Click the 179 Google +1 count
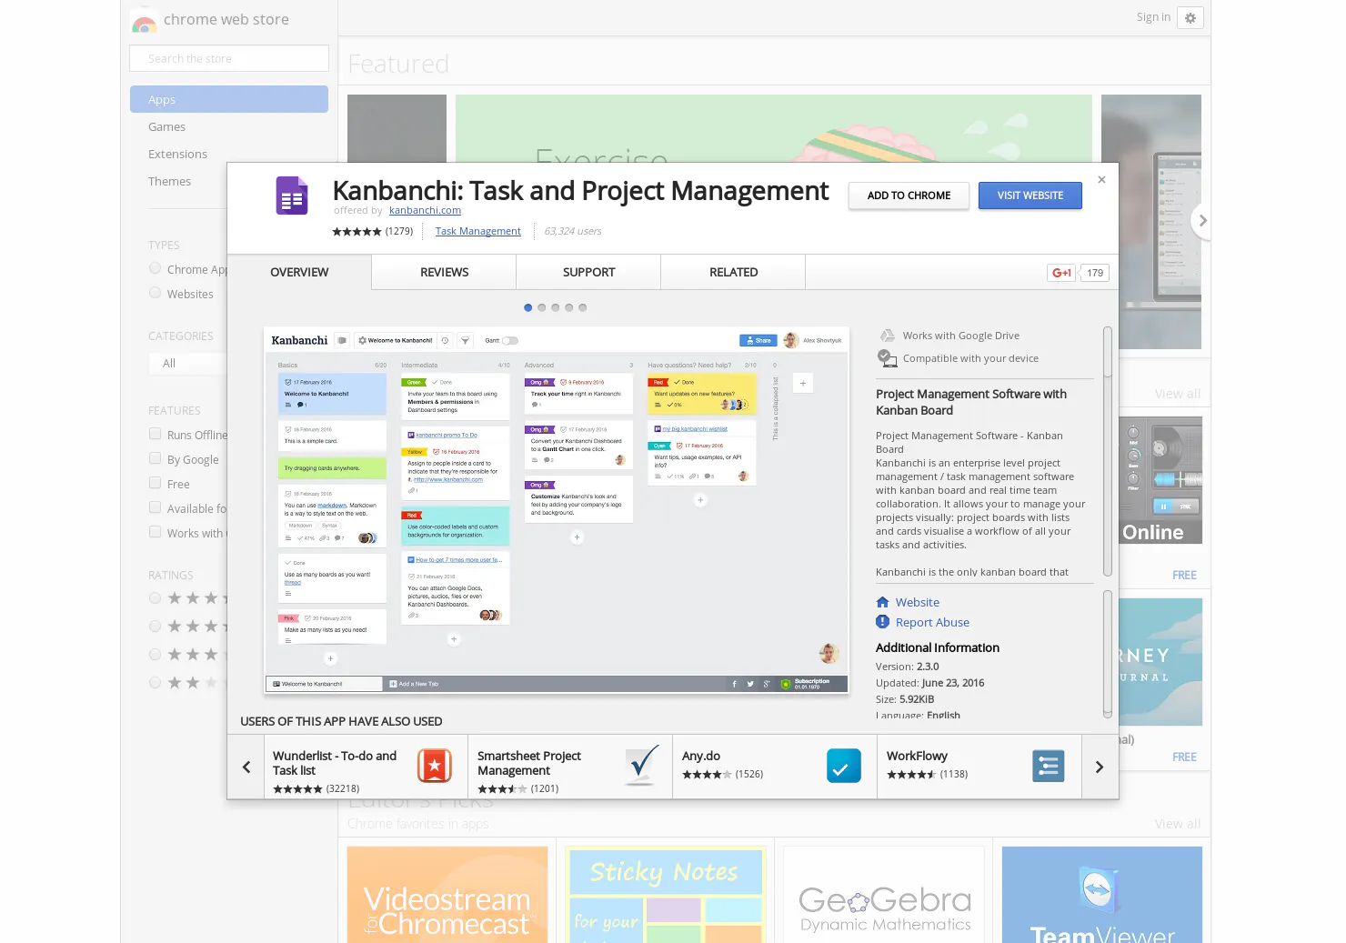 [x=1095, y=273]
